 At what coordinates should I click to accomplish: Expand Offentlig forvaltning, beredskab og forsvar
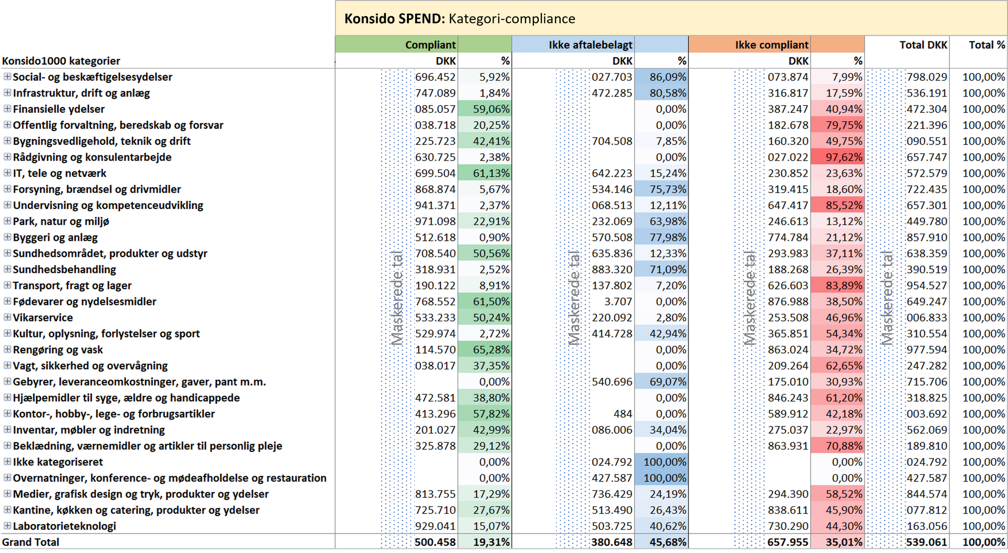(x=7, y=125)
